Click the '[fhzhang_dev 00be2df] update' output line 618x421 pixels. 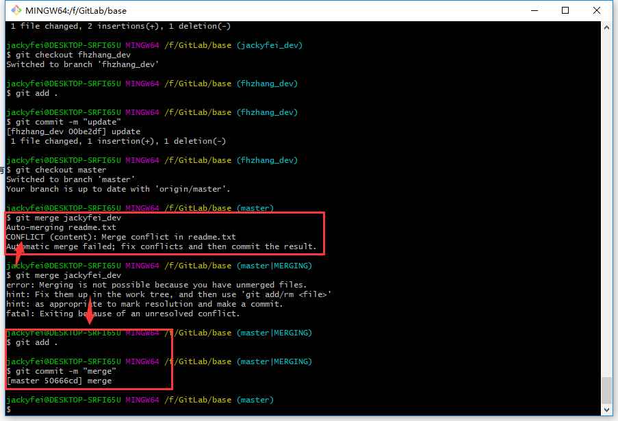point(73,131)
